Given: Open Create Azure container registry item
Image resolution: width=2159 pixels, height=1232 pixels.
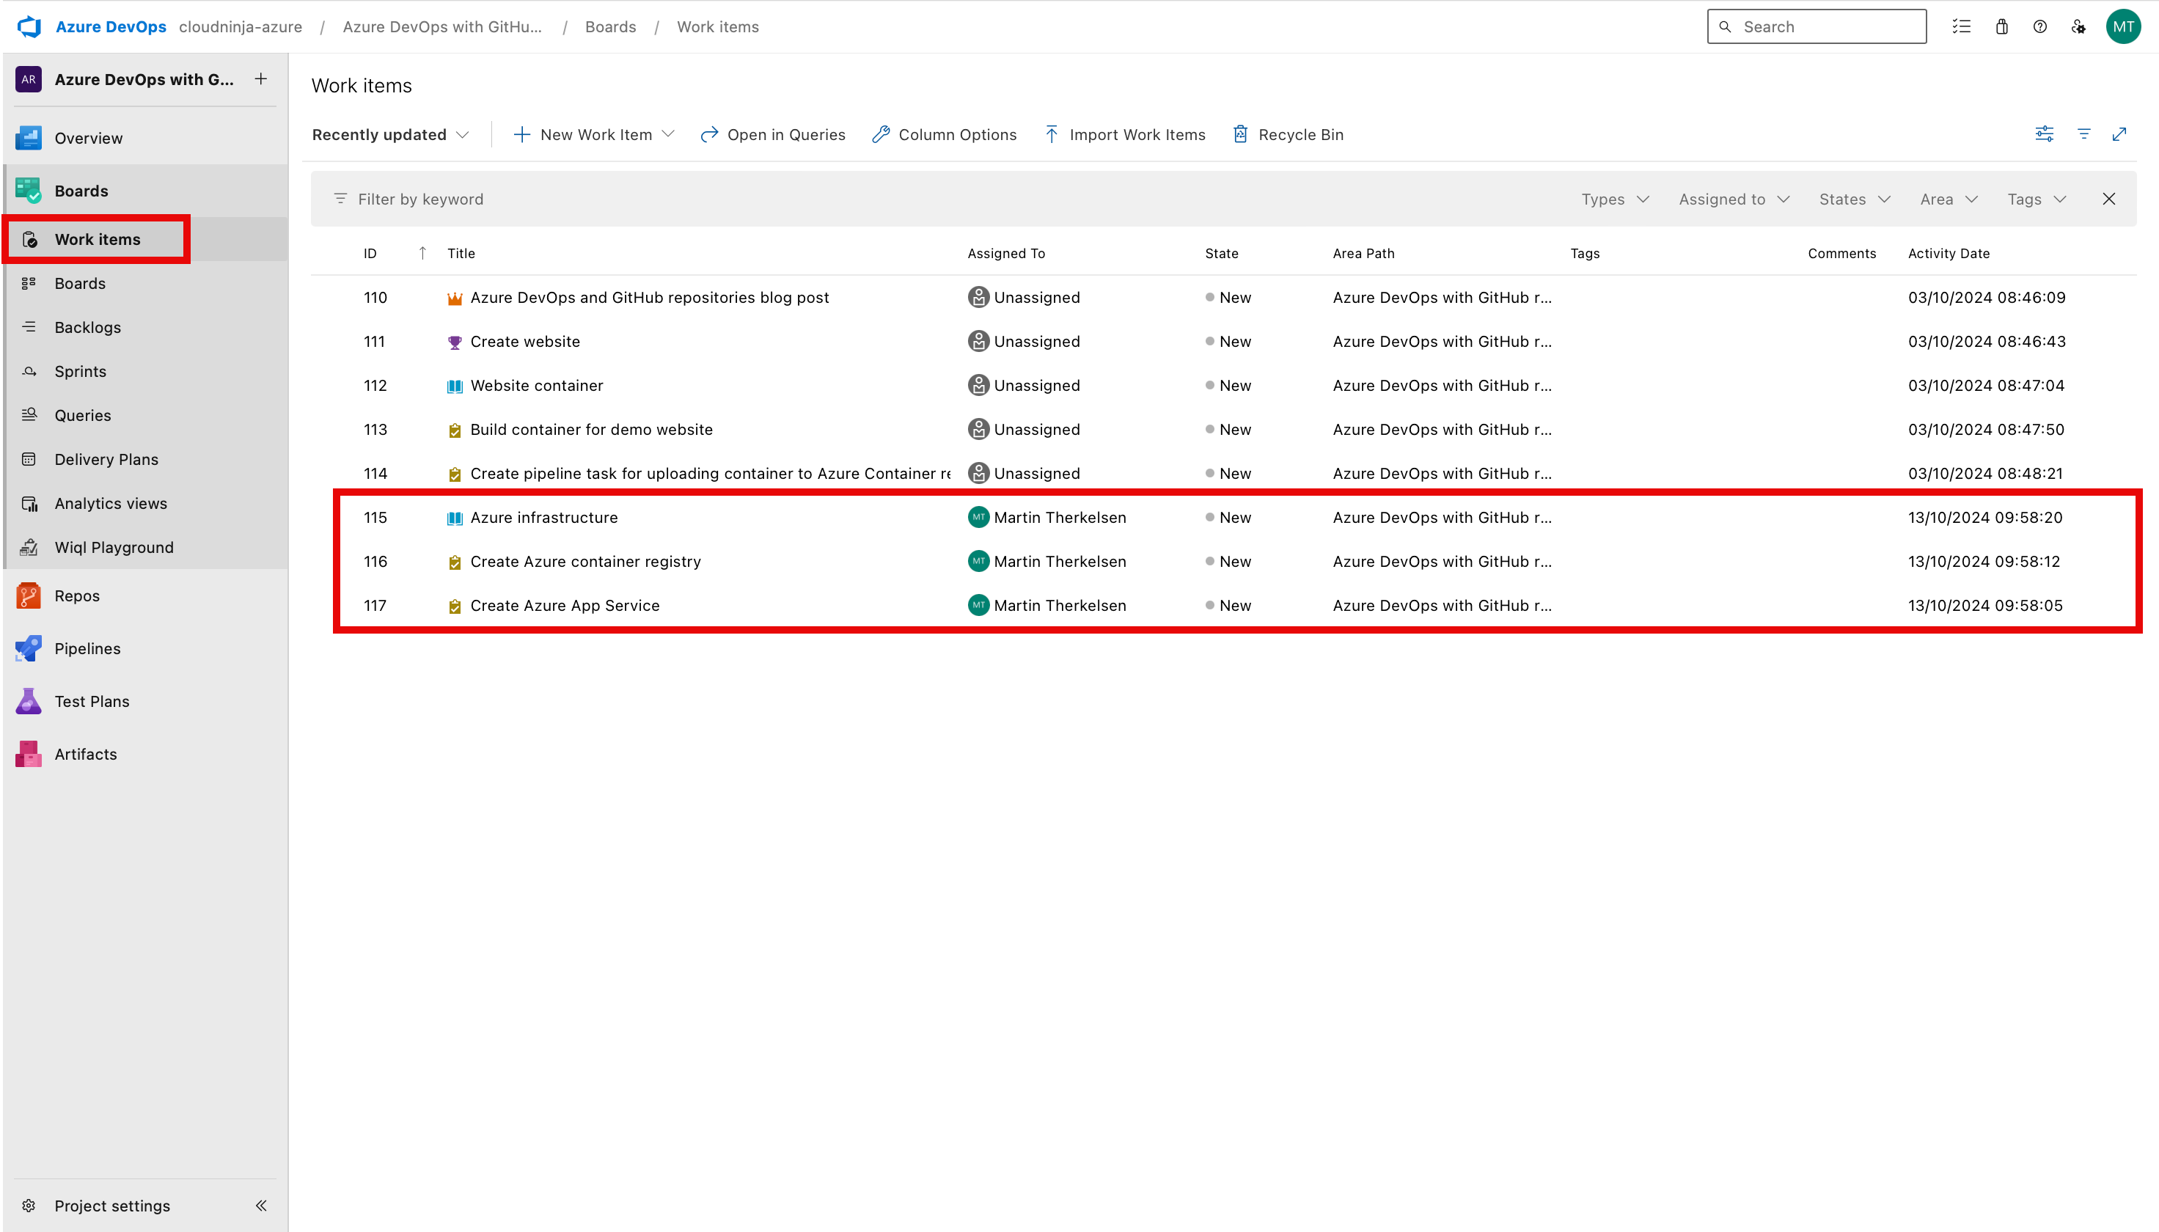Looking at the screenshot, I should 585,561.
